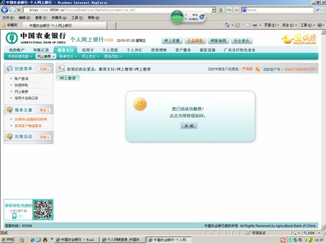Open the 我的账户 navigation tab

(x=17, y=50)
